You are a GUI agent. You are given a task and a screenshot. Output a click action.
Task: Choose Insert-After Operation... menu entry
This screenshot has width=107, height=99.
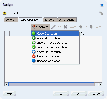point(55,43)
